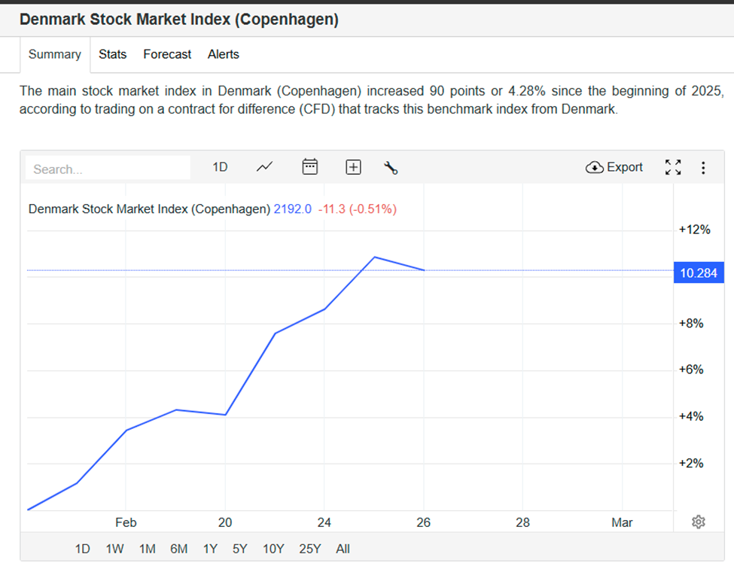Open the wrench chart tools icon
This screenshot has width=734, height=563.
point(391,167)
